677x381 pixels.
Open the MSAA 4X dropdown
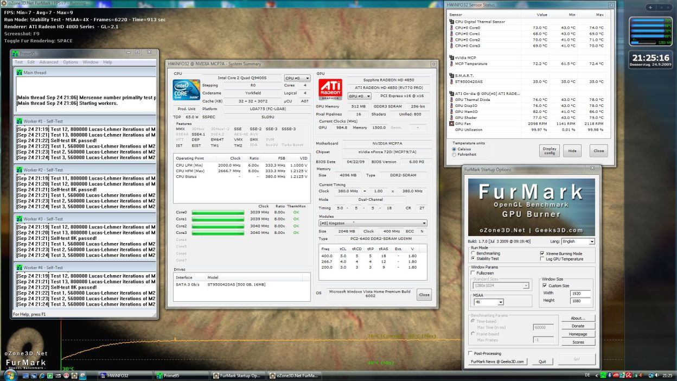488,302
